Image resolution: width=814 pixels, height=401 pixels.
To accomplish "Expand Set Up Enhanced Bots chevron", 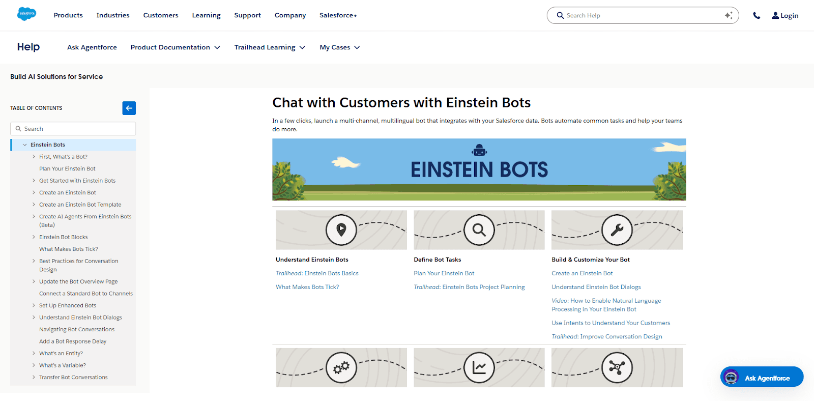I will click(34, 305).
